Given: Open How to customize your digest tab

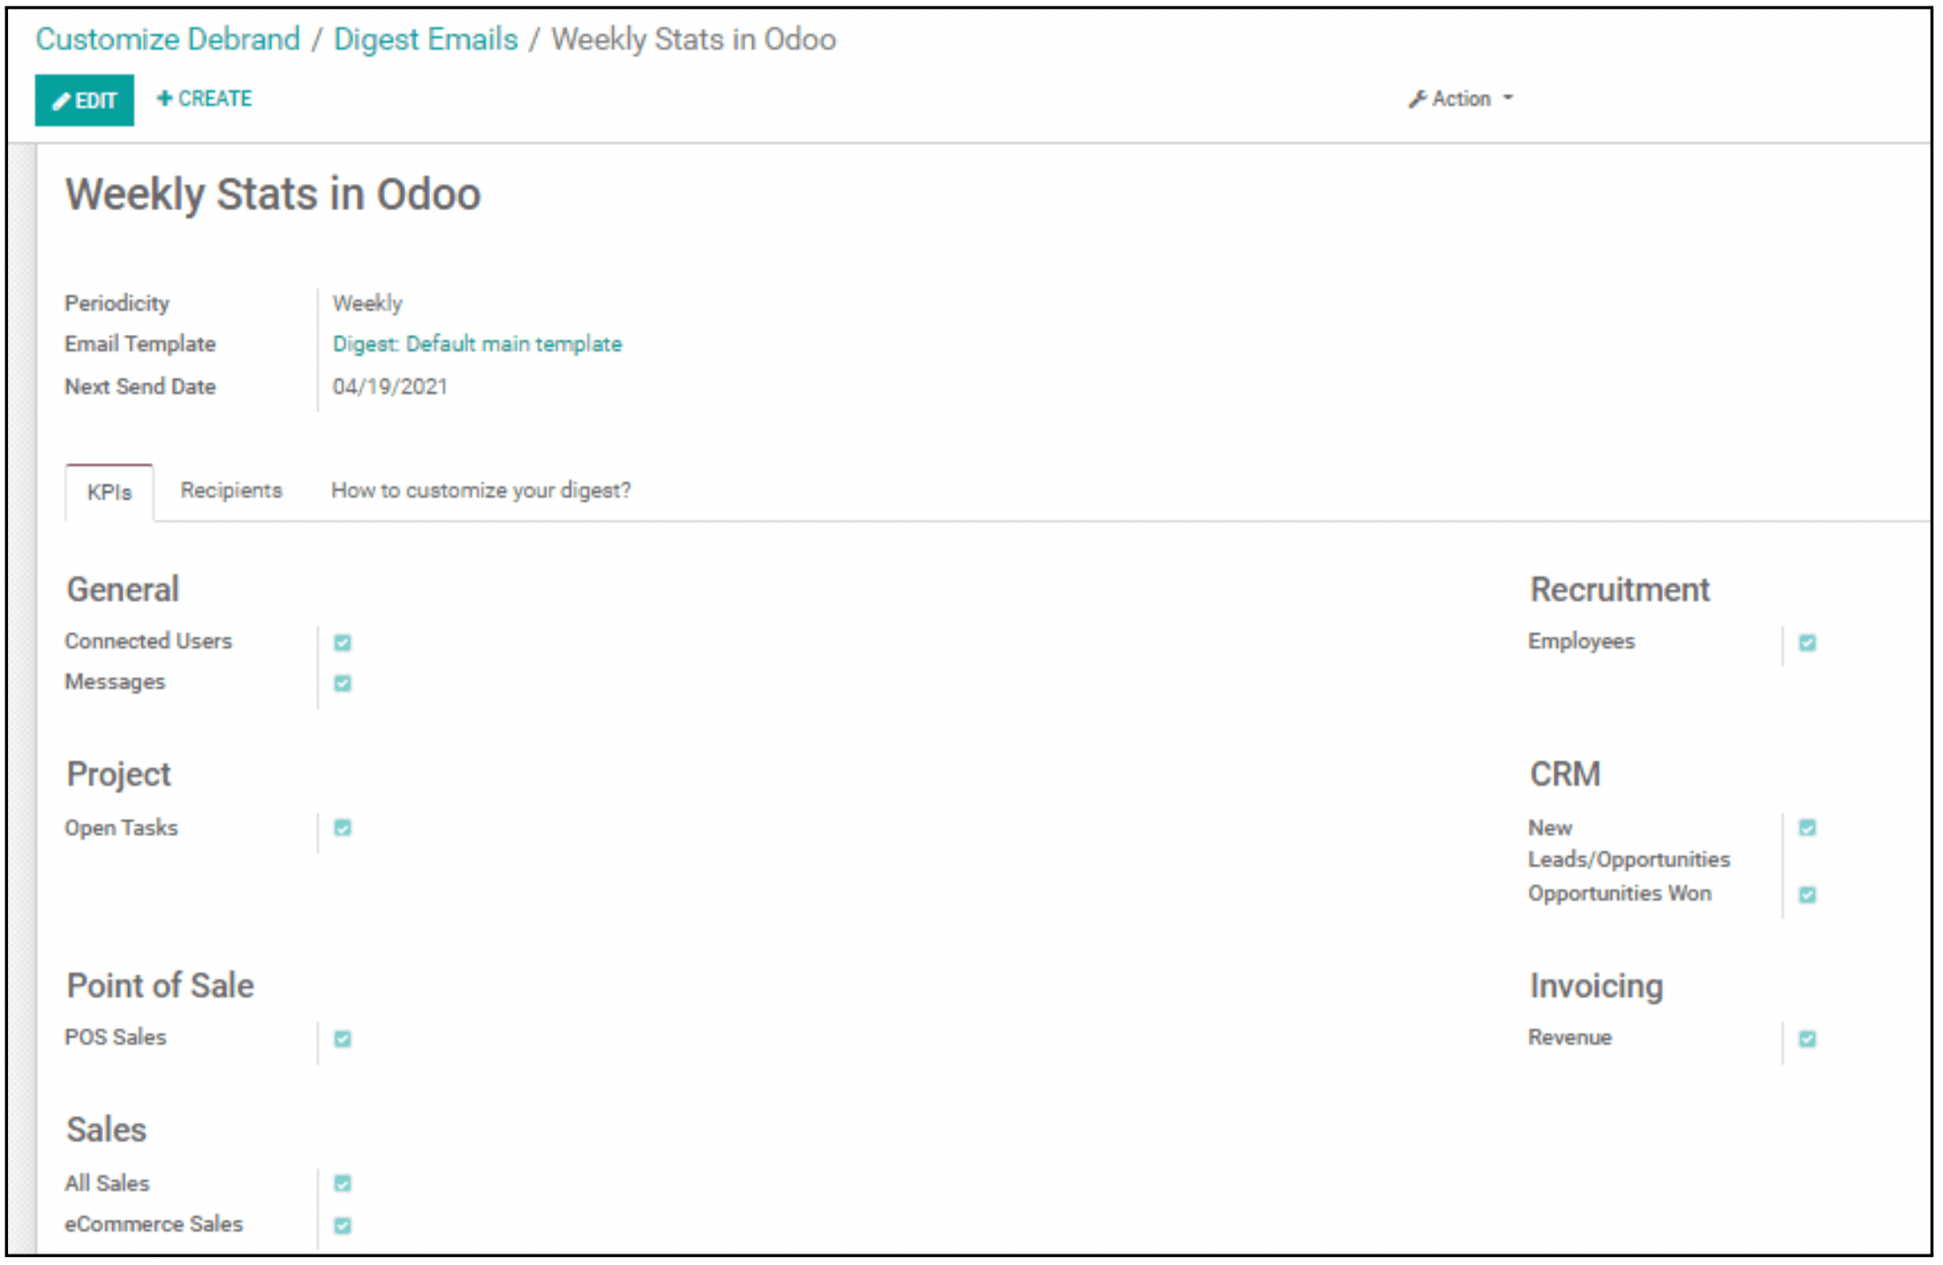Looking at the screenshot, I should pos(481,490).
